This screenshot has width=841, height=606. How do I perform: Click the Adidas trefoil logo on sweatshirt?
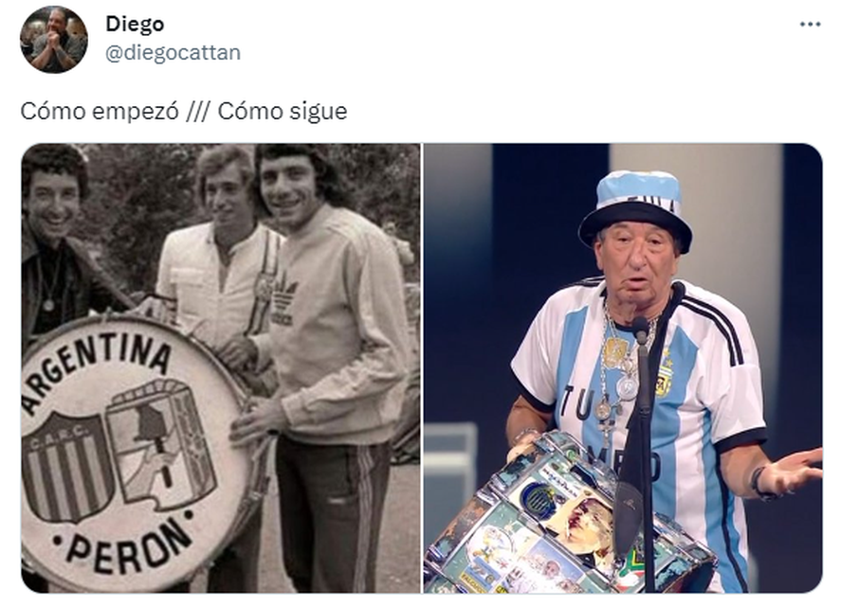pyautogui.click(x=283, y=302)
